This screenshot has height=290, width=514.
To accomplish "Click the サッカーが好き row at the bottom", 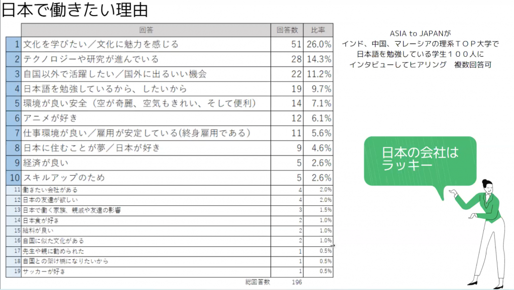I will [170, 271].
